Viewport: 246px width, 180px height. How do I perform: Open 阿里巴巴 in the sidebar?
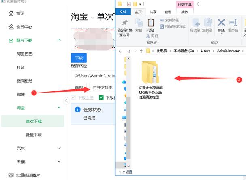coord(25,54)
